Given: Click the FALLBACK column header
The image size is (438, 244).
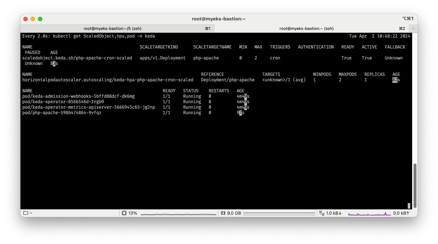Looking at the screenshot, I should 395,47.
